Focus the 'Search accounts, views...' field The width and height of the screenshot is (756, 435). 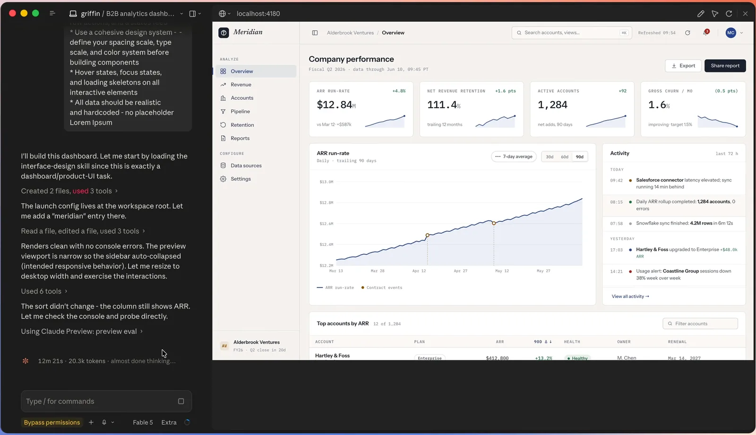(572, 33)
